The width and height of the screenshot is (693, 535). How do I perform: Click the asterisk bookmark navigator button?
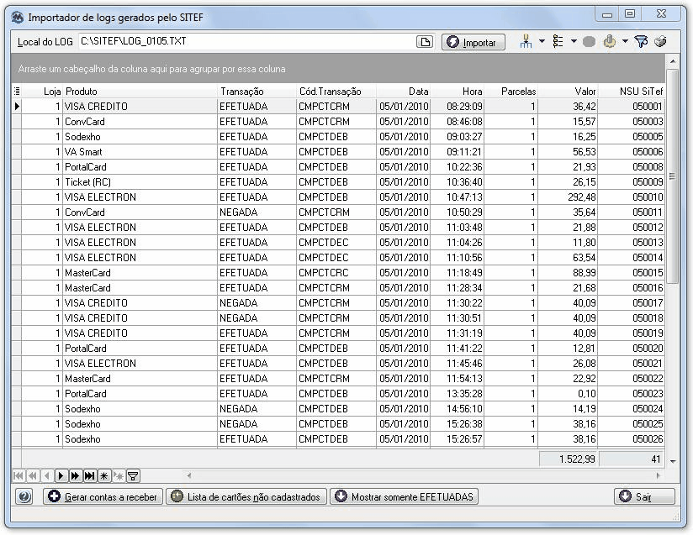(x=103, y=475)
